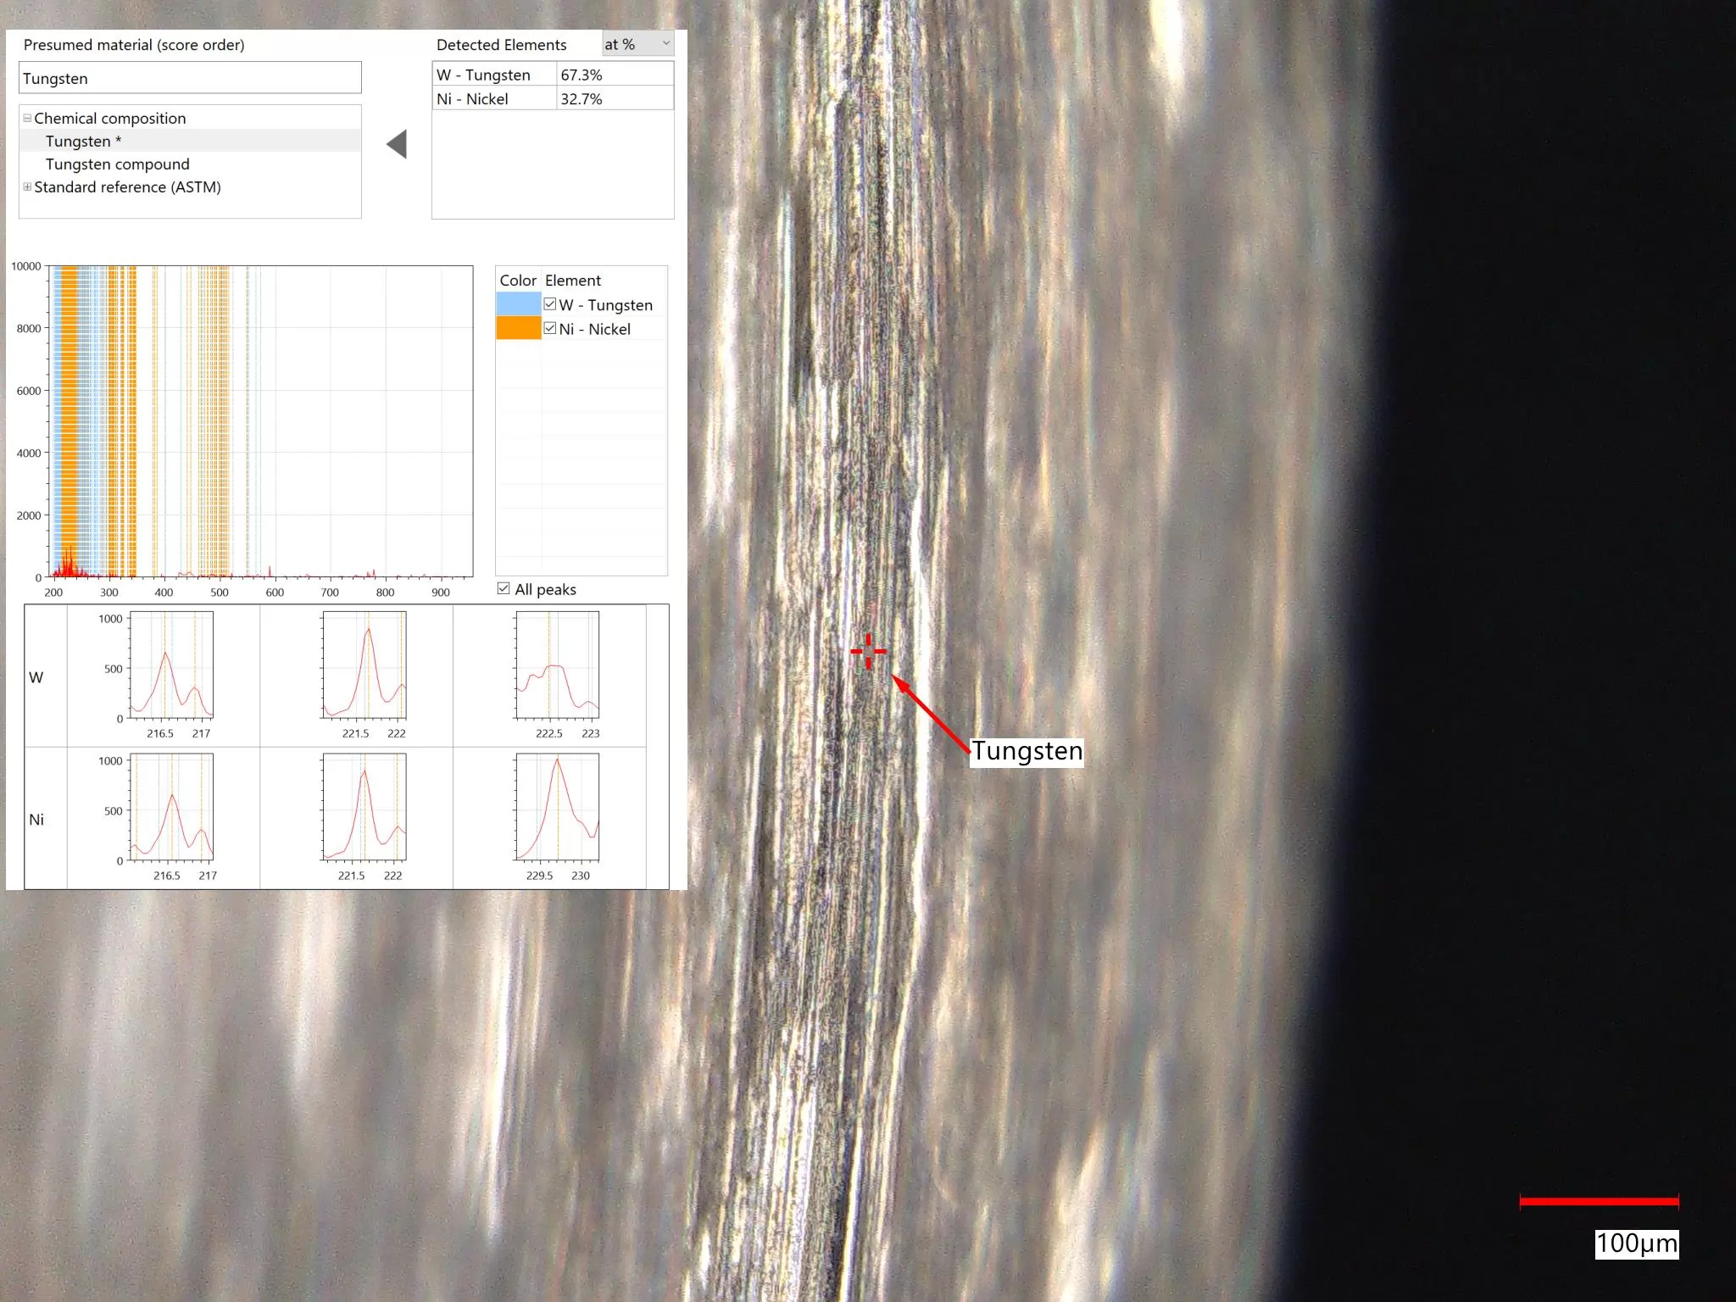Expand the Standard reference (ASTM) node

27,186
